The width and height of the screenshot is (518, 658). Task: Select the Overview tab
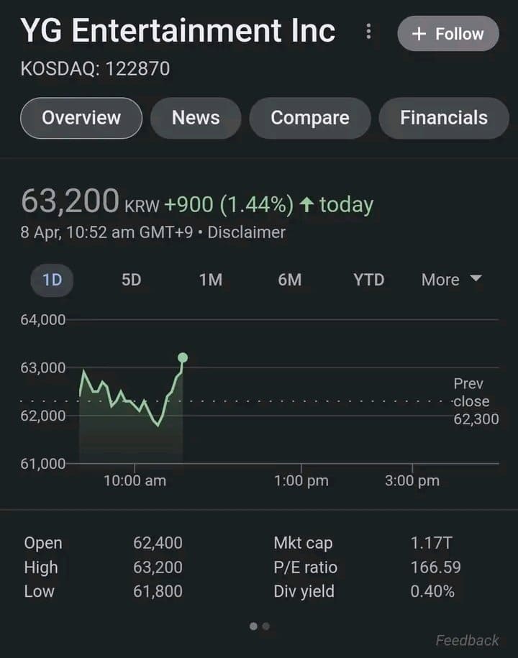point(81,118)
